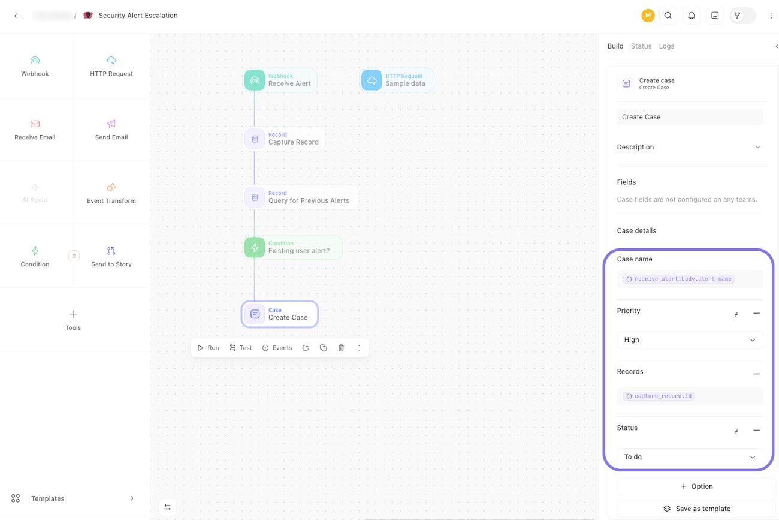
Task: Click the Send to Story icon
Action: 111,251
